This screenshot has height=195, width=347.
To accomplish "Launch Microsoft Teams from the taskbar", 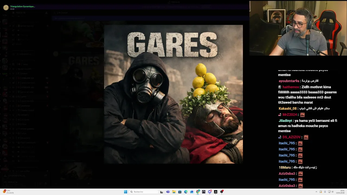I will coord(168,192).
